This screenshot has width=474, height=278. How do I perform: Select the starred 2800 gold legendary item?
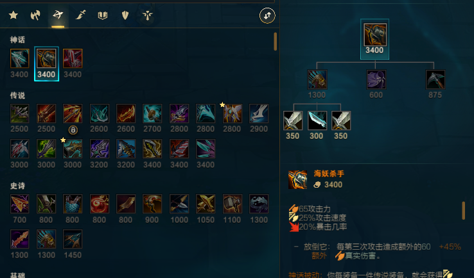tap(232, 113)
